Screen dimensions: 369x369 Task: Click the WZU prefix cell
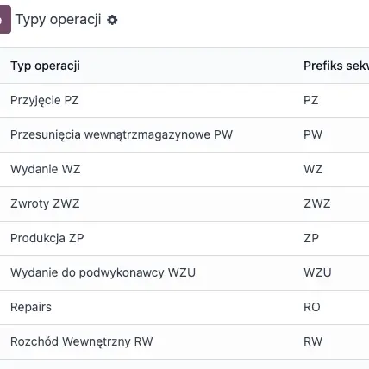pos(317,272)
